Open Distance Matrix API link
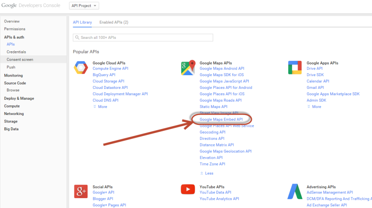This screenshot has width=372, height=208. 217,145
